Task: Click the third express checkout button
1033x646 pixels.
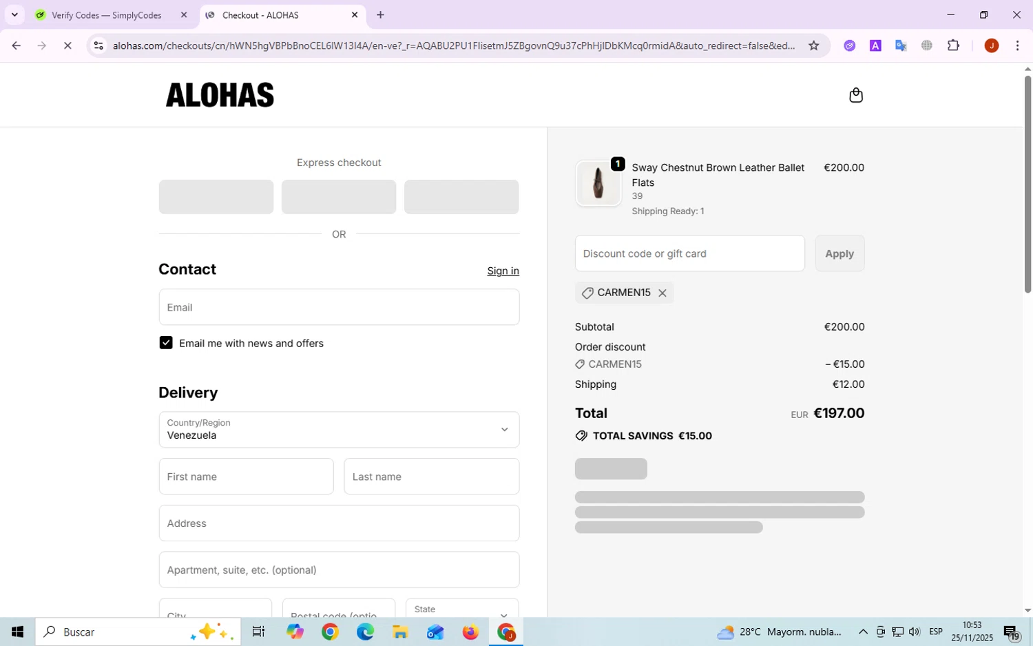Action: pos(461,197)
